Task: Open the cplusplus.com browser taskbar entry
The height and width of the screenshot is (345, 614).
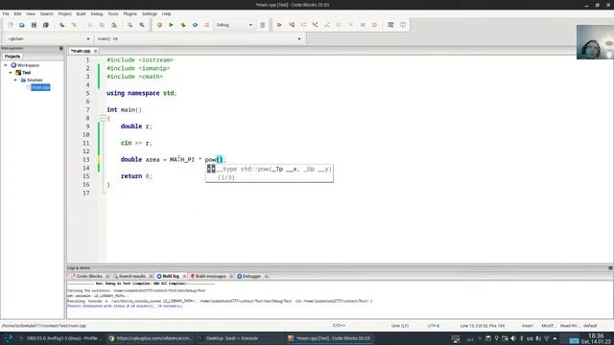Action: tap(150, 338)
